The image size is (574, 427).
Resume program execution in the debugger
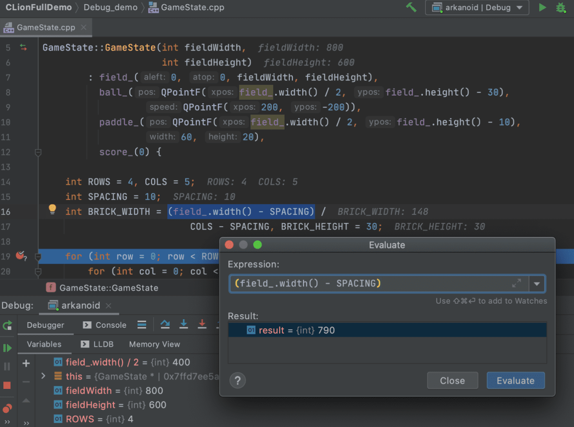[7, 348]
